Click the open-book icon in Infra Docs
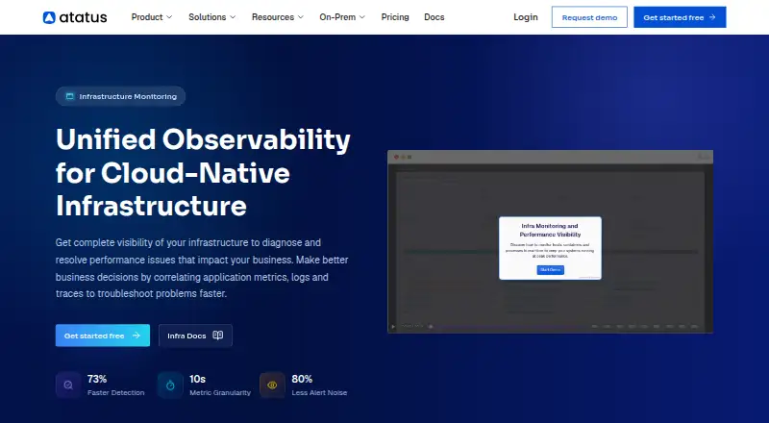 (x=218, y=336)
